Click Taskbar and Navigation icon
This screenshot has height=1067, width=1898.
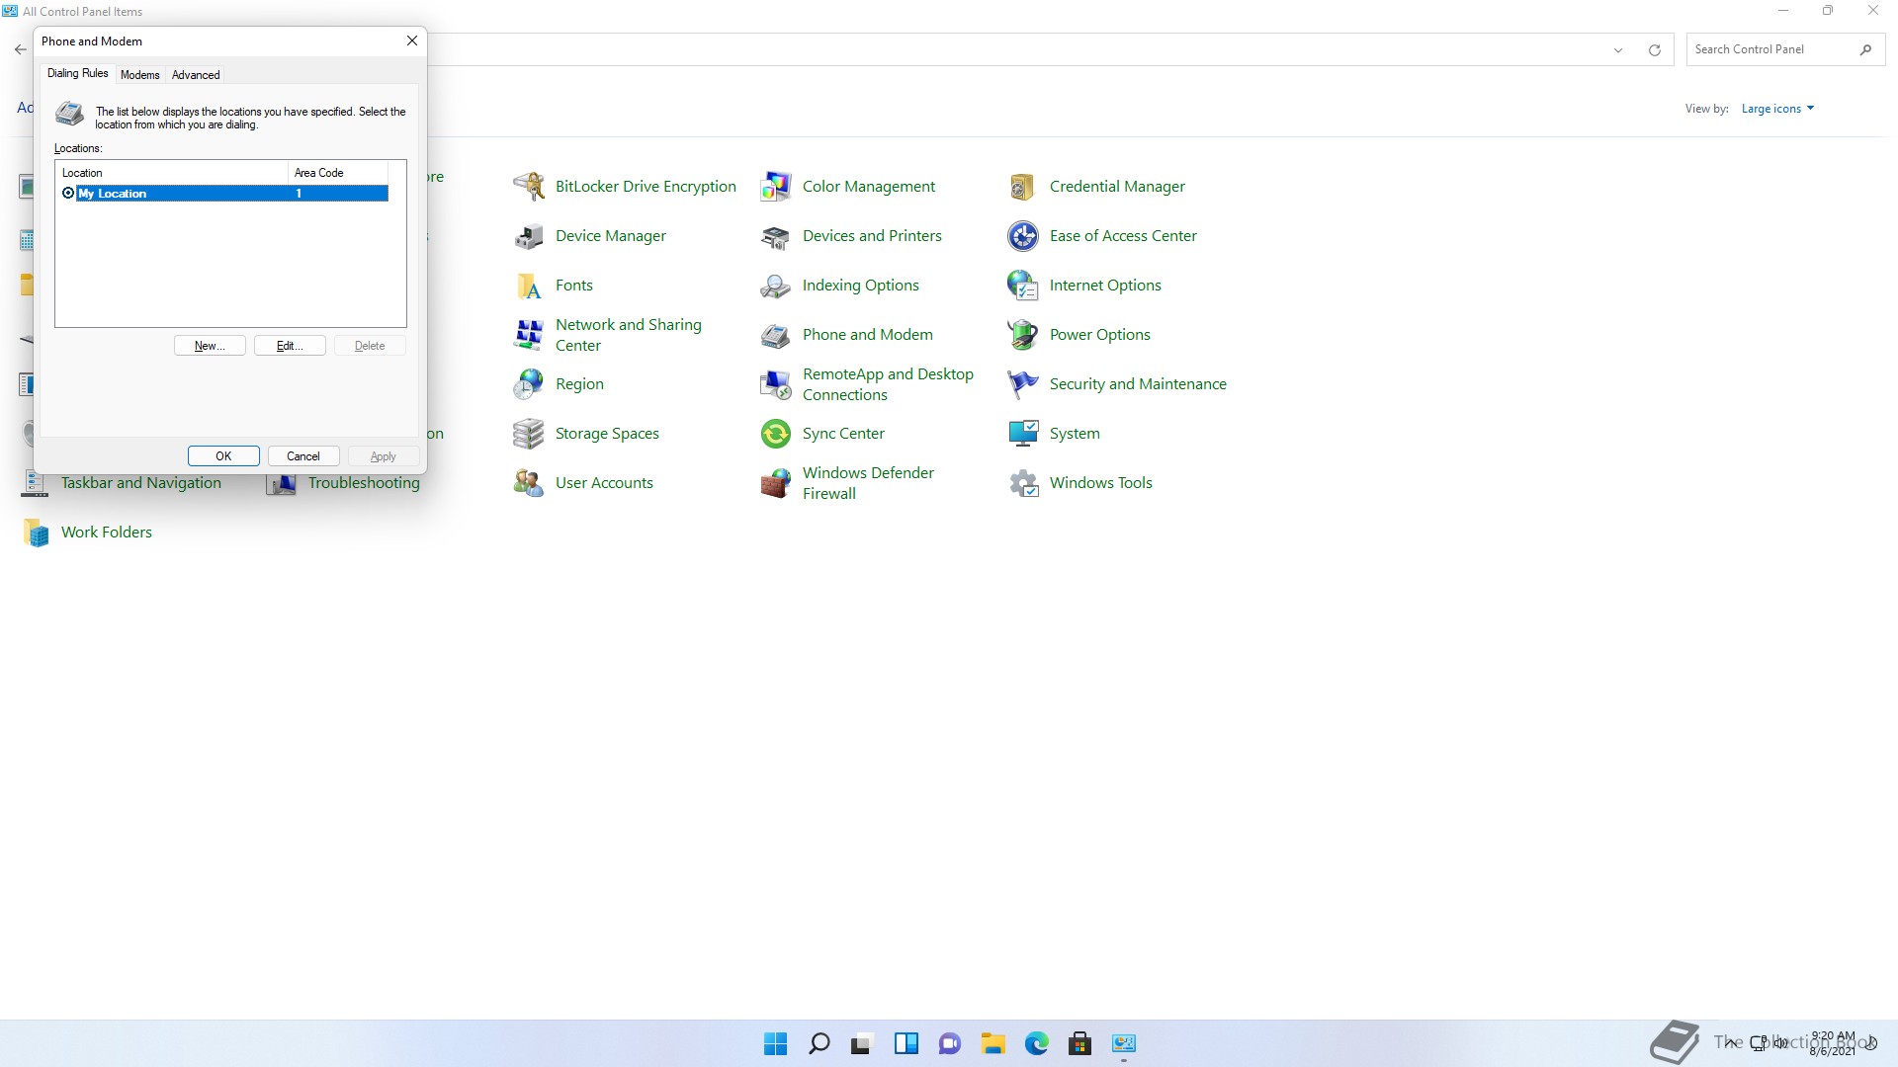35,483
